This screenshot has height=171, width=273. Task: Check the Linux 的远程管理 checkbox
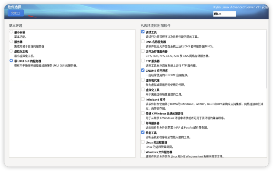point(143,142)
